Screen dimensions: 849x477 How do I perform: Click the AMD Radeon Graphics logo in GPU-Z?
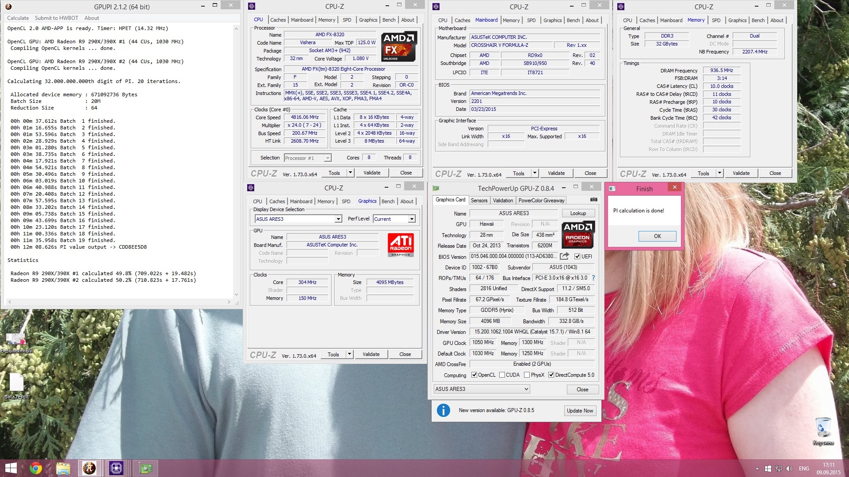click(x=578, y=234)
